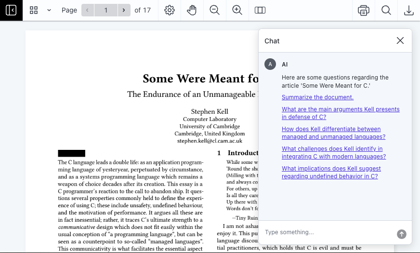Screen dimensions: 420x253
Task: Zoom out of the document
Action: tap(214, 10)
